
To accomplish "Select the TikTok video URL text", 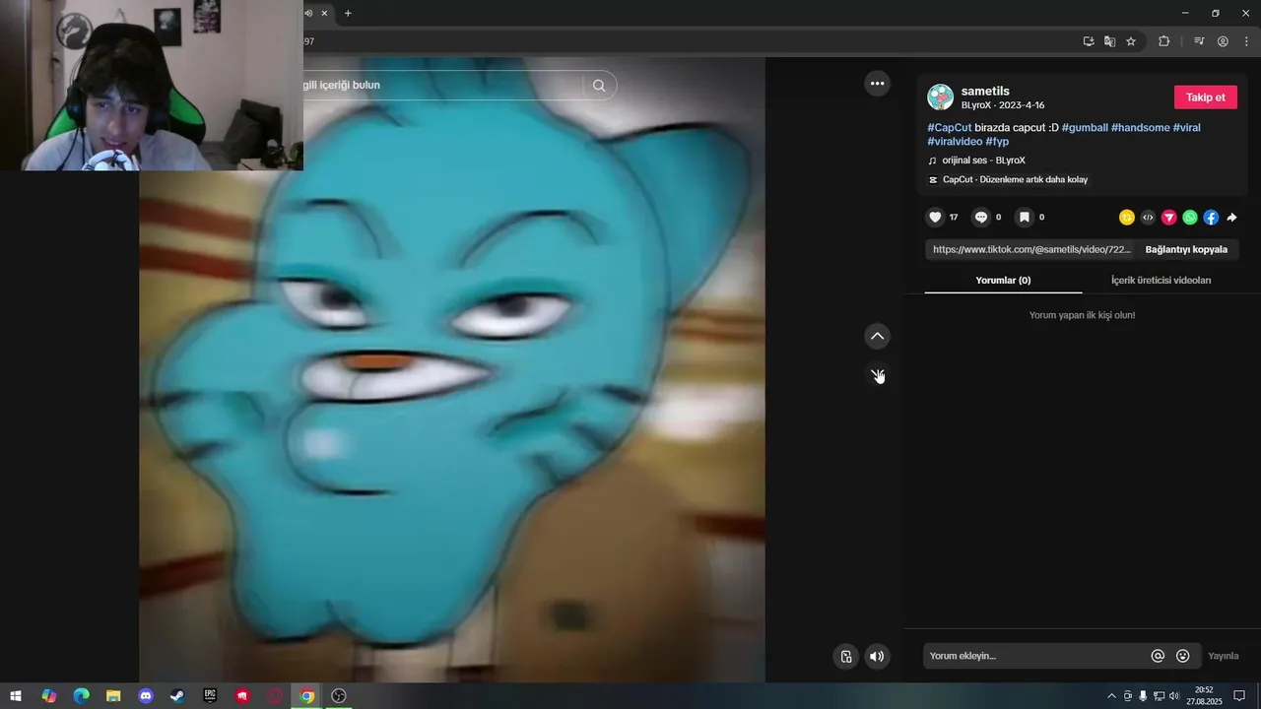I will (1031, 250).
